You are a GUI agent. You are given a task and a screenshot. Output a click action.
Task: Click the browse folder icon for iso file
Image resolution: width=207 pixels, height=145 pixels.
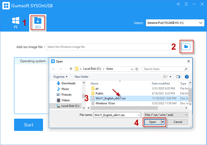tap(186, 47)
